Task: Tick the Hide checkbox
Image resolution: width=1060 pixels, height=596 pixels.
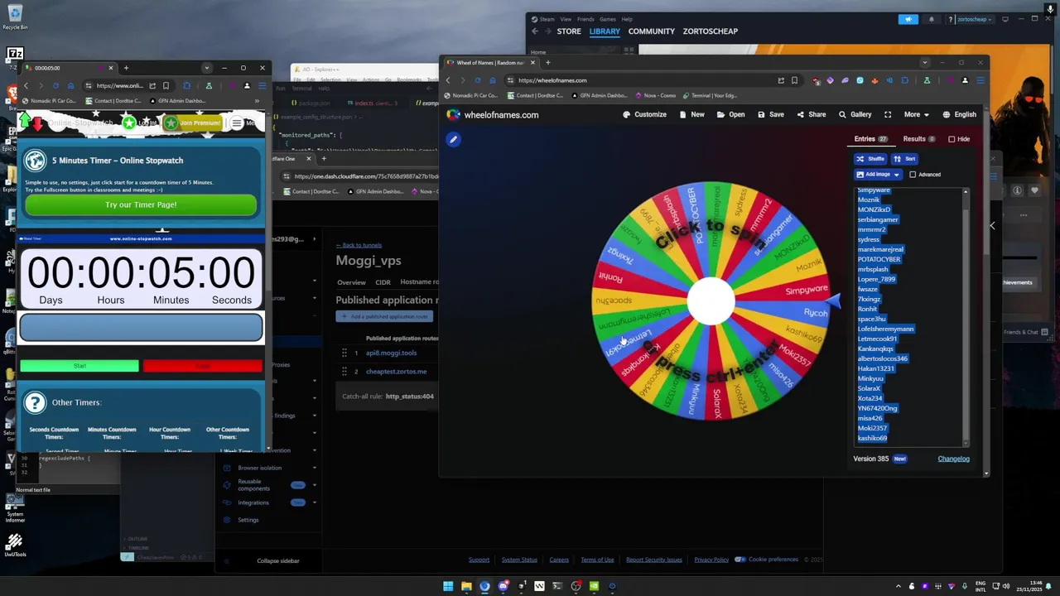Action: click(952, 139)
